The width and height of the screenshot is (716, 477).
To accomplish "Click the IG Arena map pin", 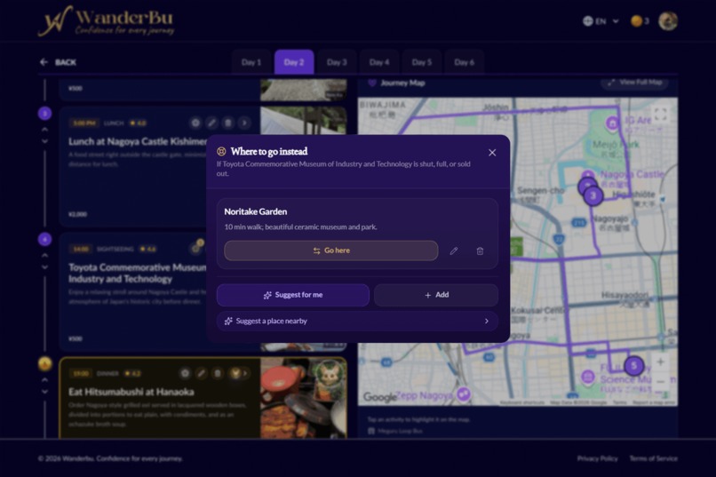I will [x=612, y=123].
